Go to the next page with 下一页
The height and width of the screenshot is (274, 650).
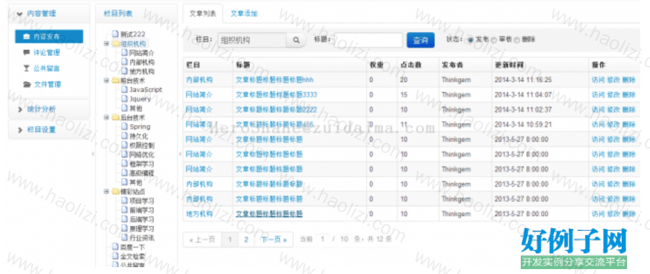tap(274, 240)
